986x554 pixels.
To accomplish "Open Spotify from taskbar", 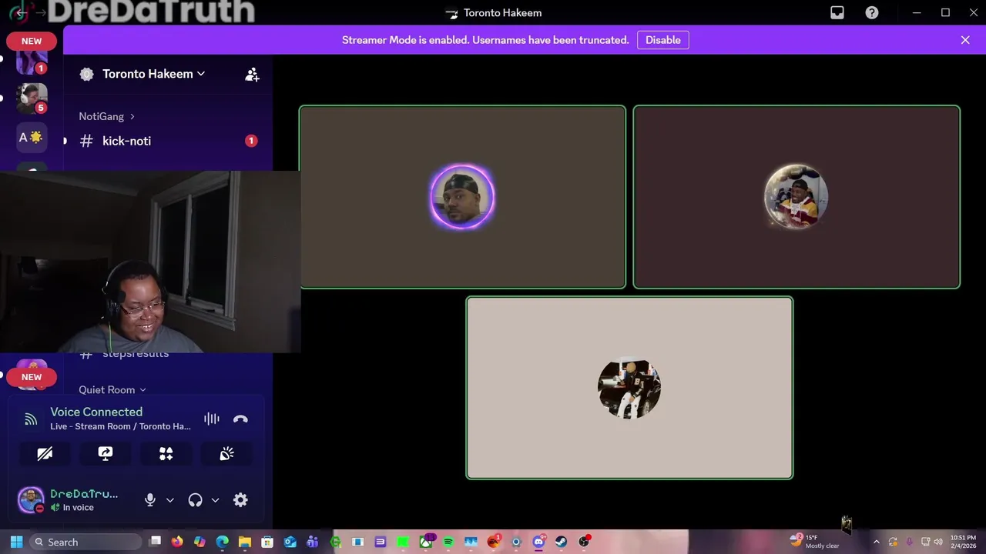I will point(448,542).
